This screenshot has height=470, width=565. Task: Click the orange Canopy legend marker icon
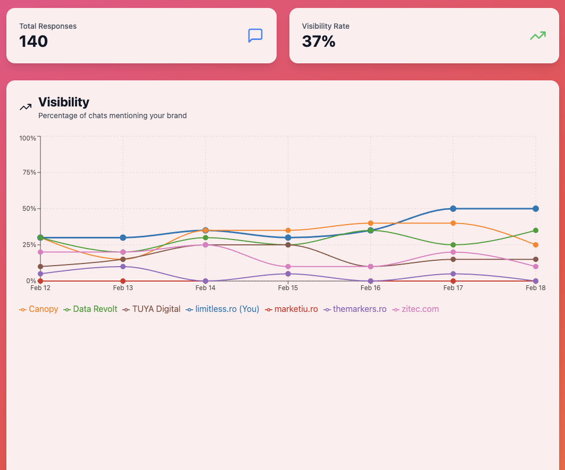pos(22,309)
